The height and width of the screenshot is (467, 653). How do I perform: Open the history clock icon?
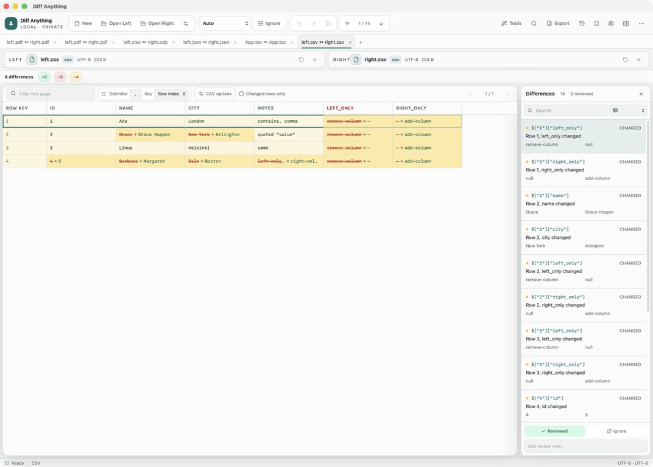[582, 23]
